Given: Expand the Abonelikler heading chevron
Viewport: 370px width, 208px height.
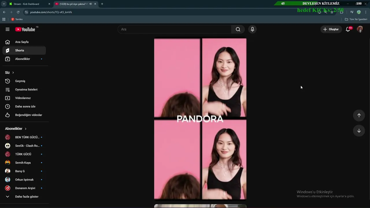Looking at the screenshot, I should pos(25,129).
